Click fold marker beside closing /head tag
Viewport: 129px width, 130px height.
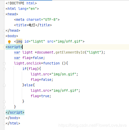(x=4, y=31)
